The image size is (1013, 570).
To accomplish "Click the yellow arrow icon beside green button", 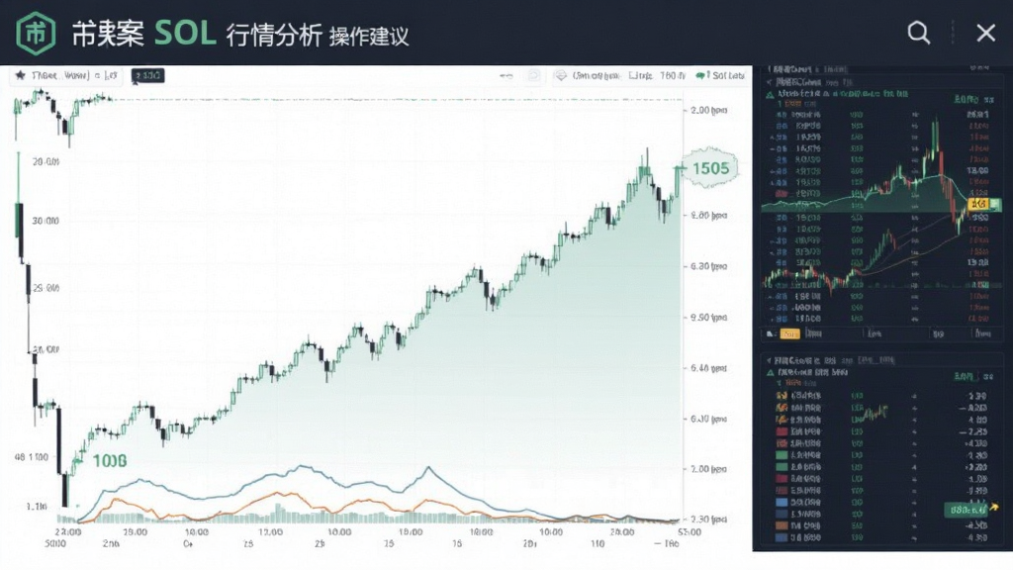I will (994, 508).
